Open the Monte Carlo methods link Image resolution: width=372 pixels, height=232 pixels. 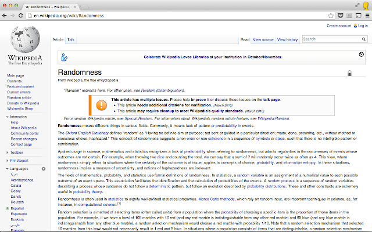coord(216,199)
